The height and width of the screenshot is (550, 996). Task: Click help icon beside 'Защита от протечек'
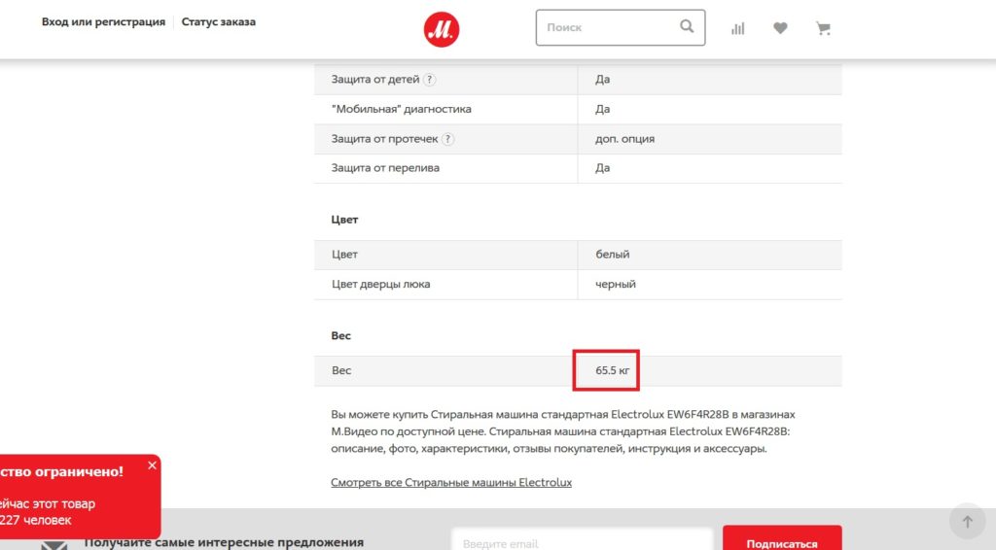click(x=447, y=139)
